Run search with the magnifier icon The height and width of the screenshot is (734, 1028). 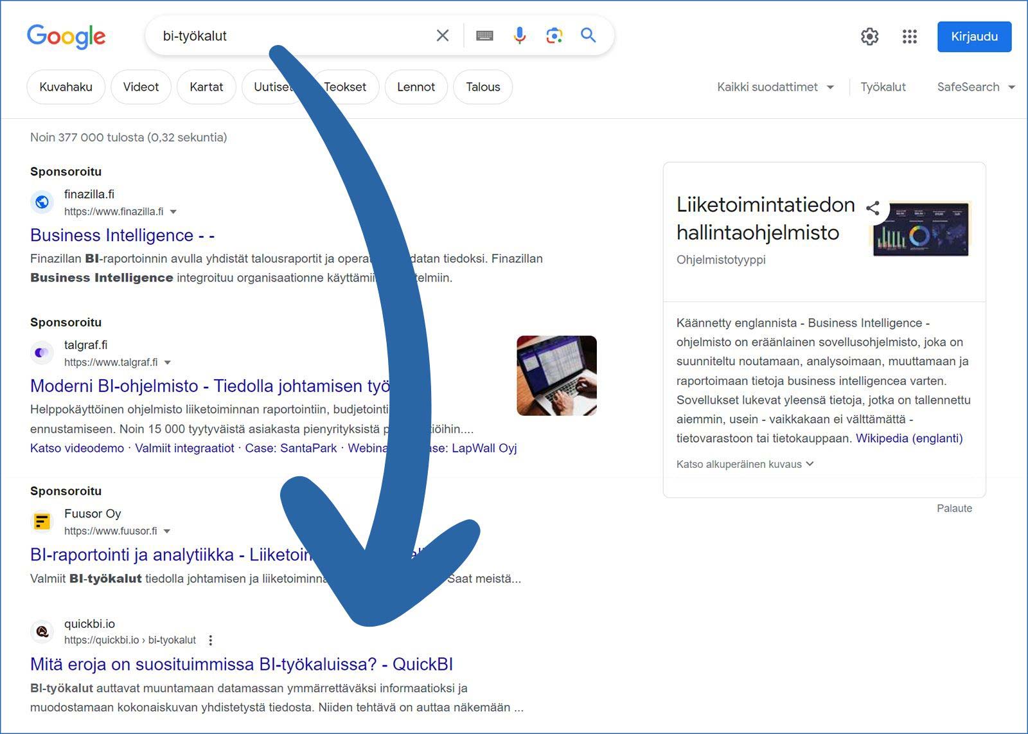(589, 35)
